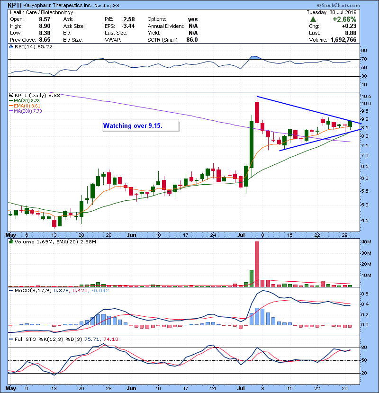This screenshot has height=393, width=379.
Task: Click the Nasdaq GS exchange label
Action: (107, 5)
